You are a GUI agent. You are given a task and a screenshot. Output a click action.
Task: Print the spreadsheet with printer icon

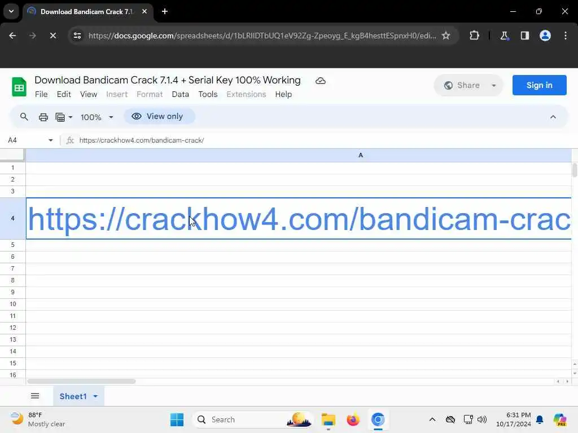click(x=43, y=117)
